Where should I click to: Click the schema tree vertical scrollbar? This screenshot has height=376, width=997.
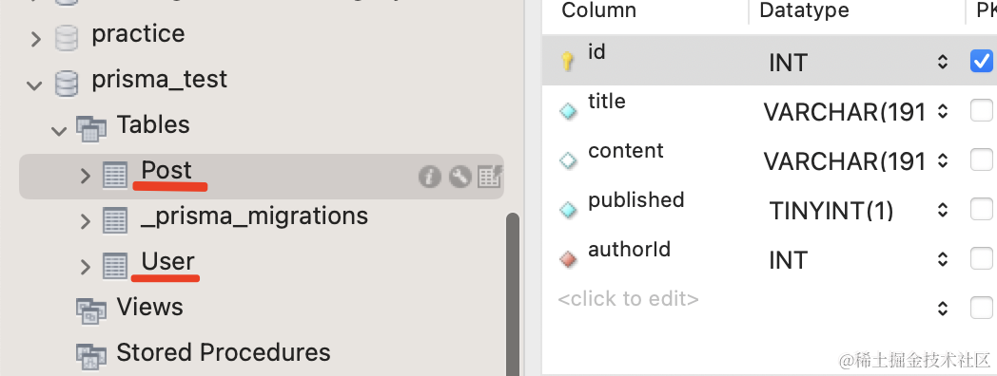pos(513,294)
